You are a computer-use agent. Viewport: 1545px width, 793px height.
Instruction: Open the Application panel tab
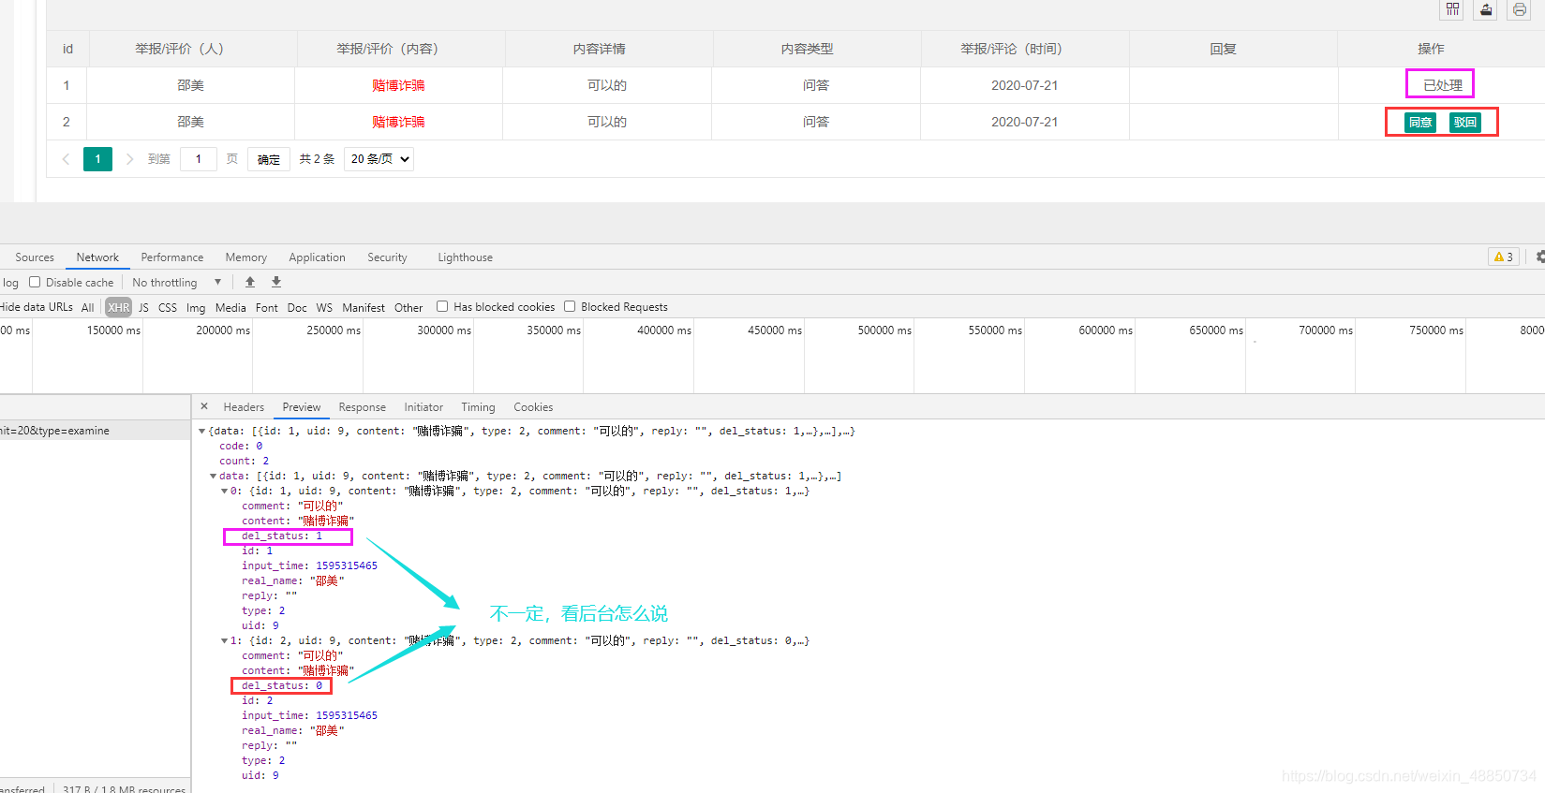[317, 257]
